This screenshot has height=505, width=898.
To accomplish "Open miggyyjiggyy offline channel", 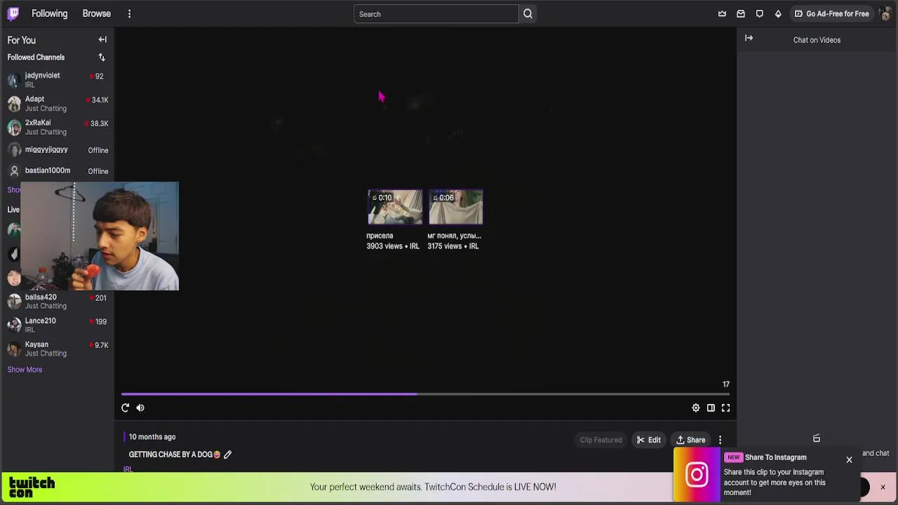I will 57,150.
